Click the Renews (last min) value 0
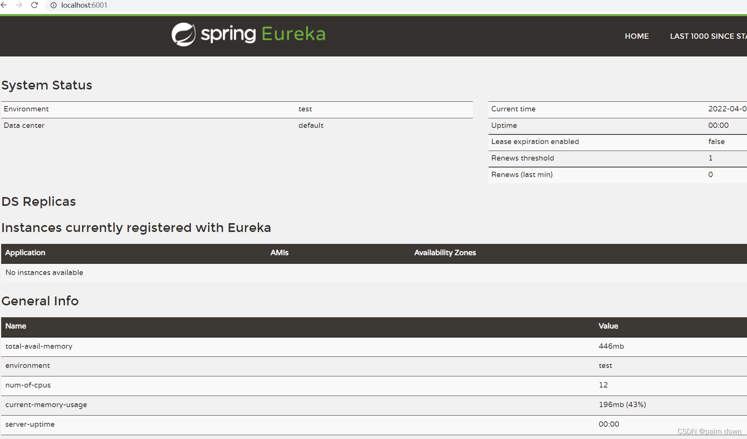 [x=710, y=175]
